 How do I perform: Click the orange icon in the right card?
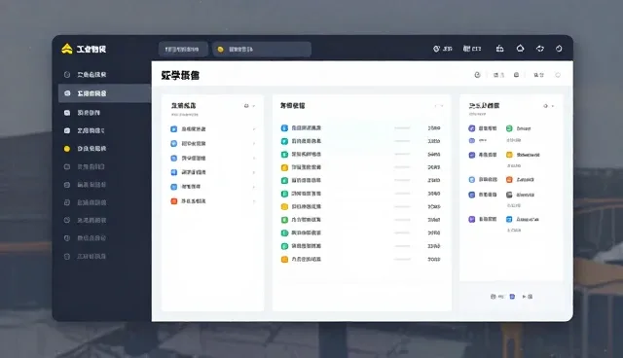pyautogui.click(x=509, y=179)
